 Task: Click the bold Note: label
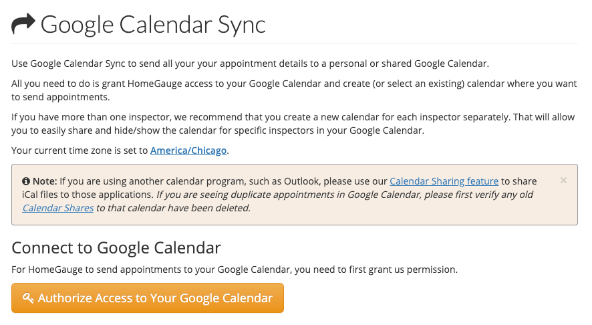click(x=44, y=181)
